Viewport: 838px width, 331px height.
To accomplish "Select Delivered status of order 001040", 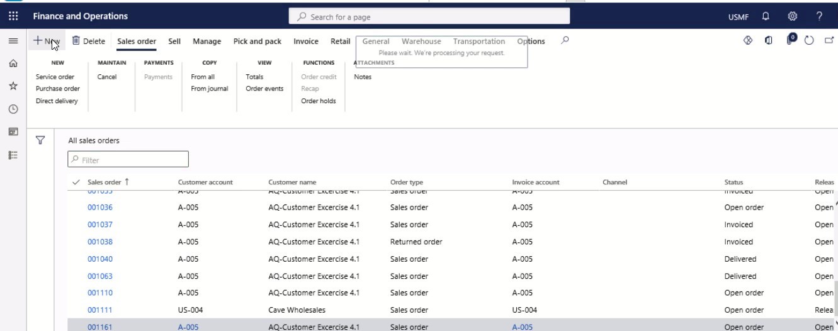I will click(x=740, y=259).
